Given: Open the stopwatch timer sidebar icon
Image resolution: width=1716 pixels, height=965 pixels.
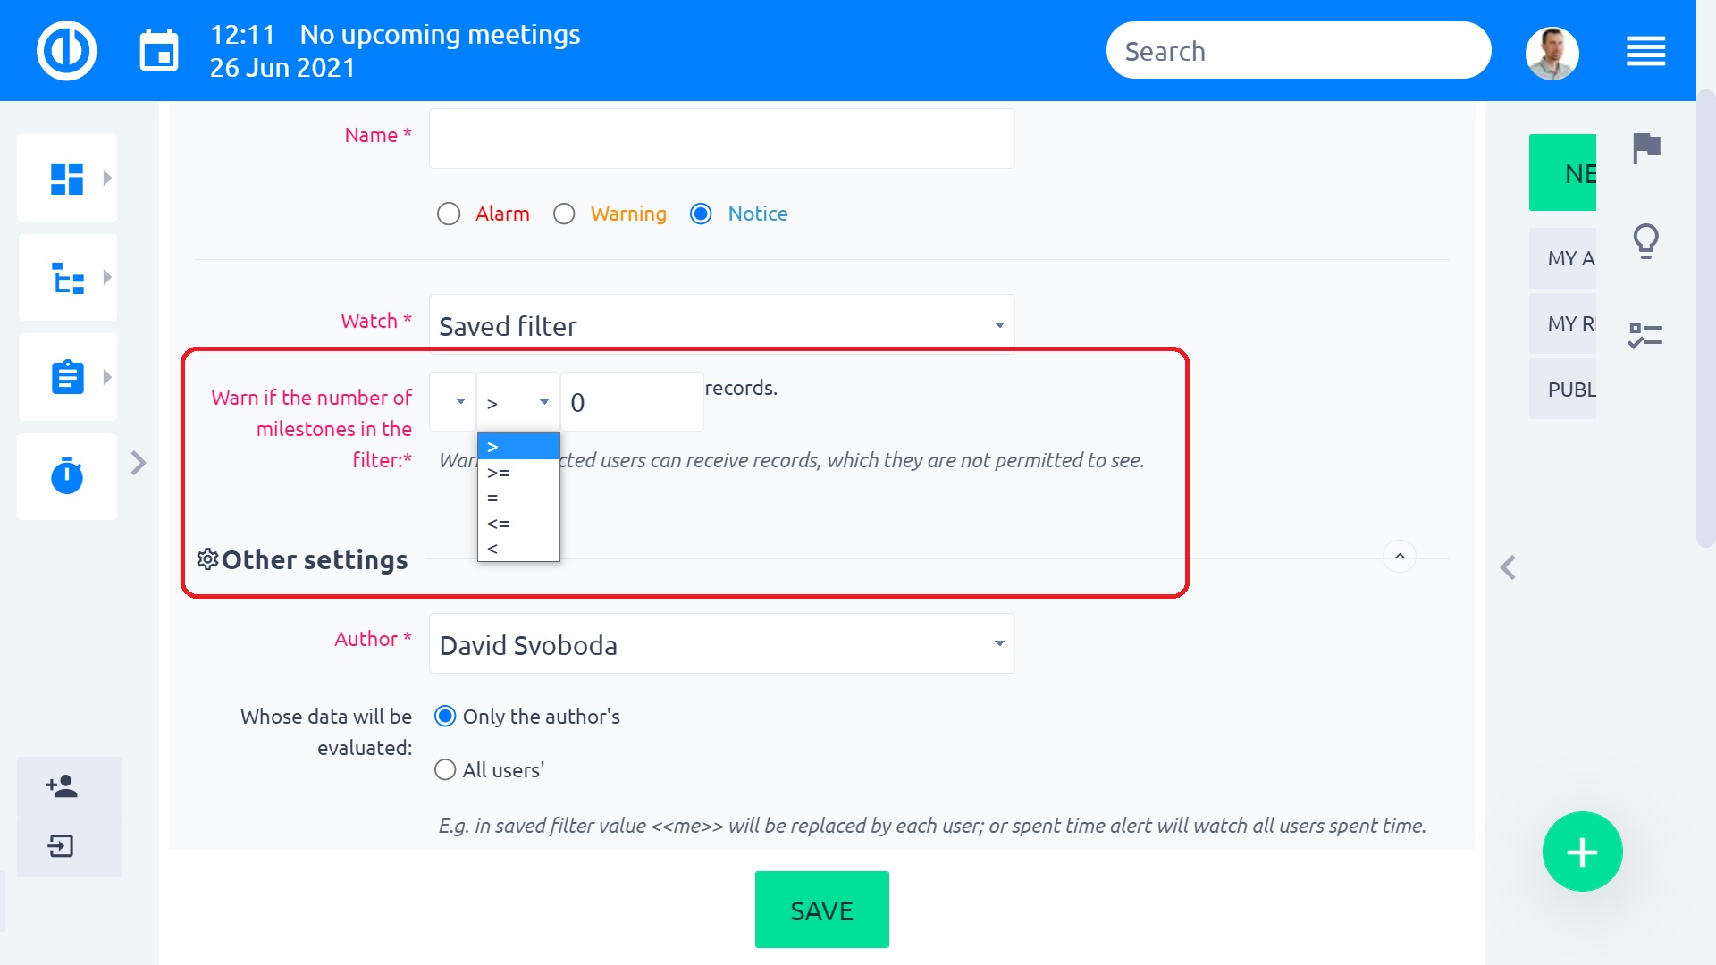Looking at the screenshot, I should [x=67, y=475].
